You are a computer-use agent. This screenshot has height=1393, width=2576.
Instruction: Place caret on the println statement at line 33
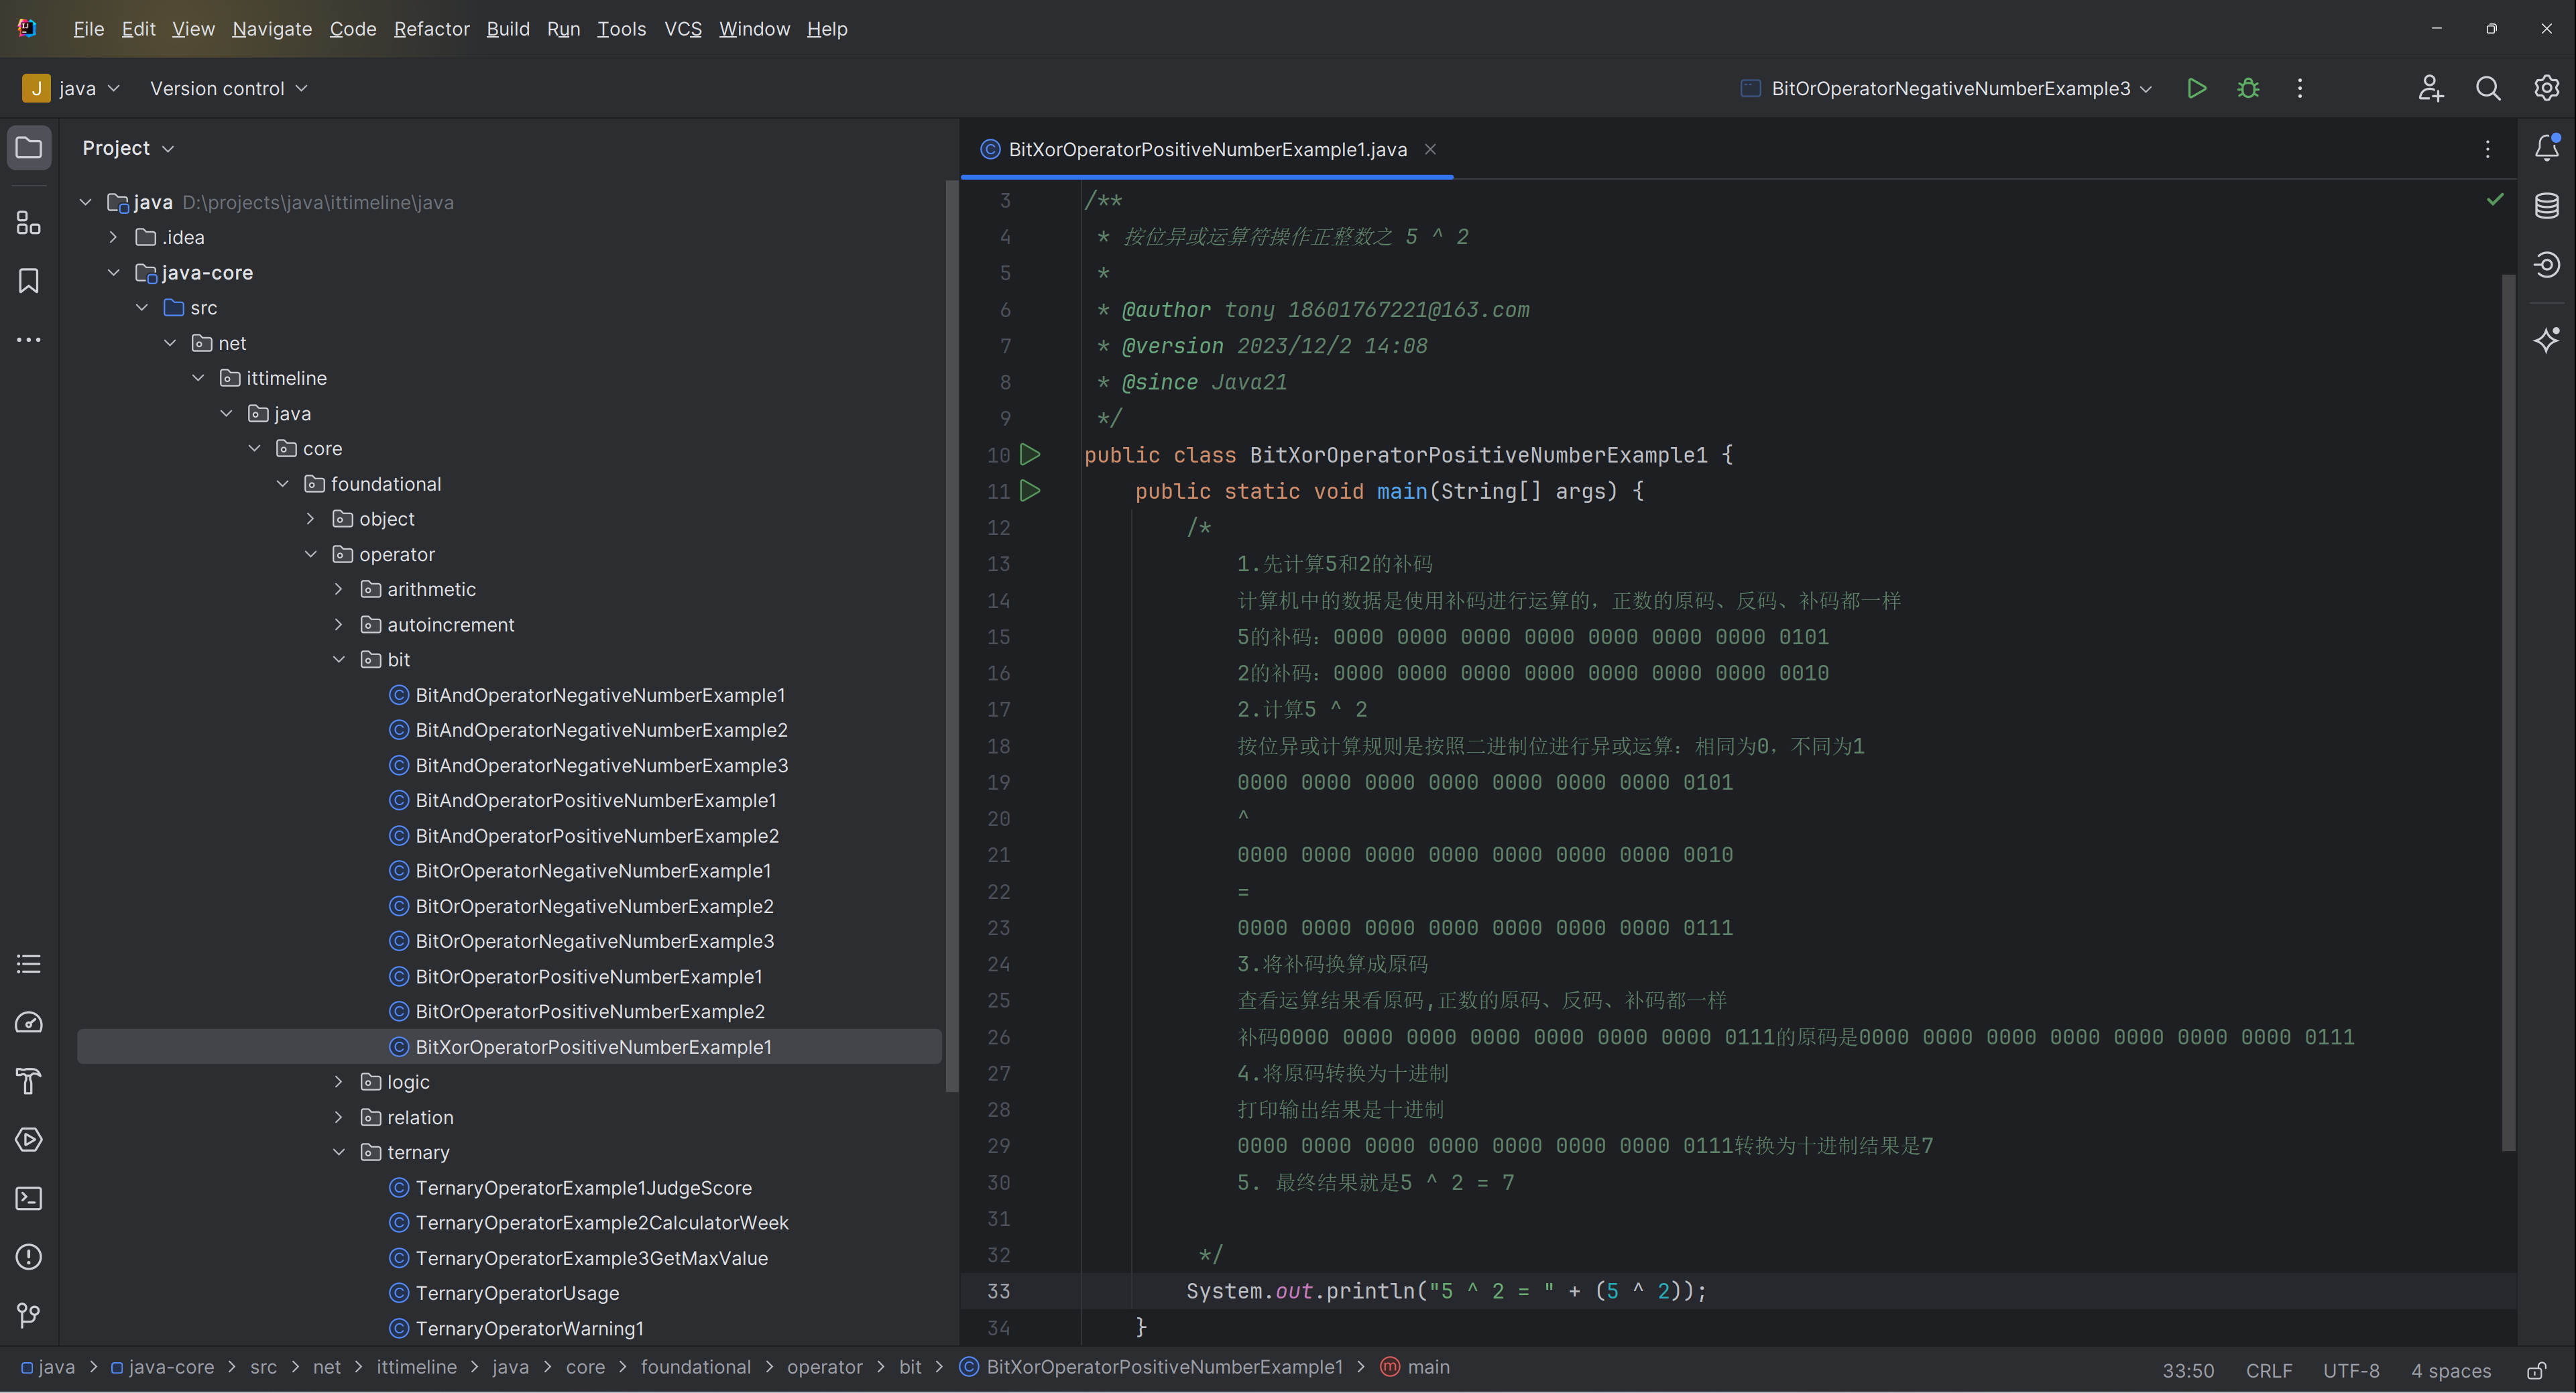click(1446, 1291)
